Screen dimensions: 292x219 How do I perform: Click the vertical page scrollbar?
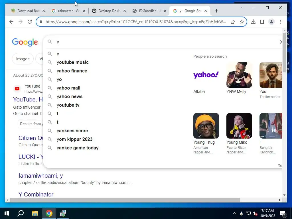[284, 52]
